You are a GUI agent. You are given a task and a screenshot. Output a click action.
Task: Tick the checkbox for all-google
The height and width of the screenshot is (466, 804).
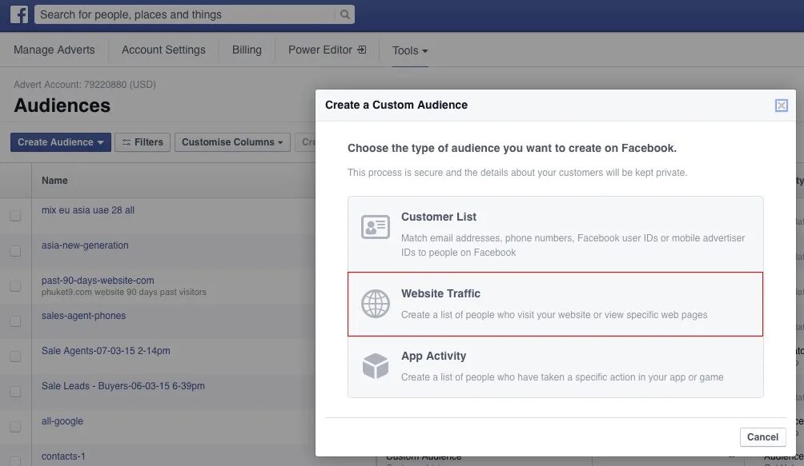tap(15, 427)
